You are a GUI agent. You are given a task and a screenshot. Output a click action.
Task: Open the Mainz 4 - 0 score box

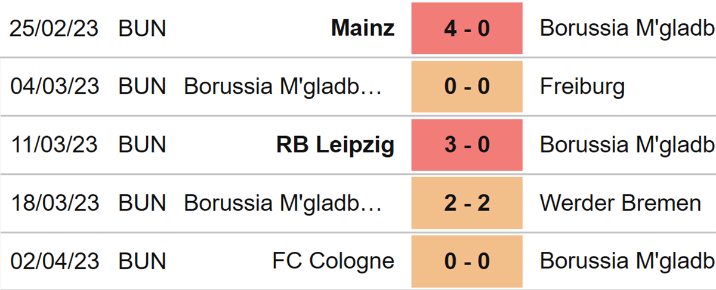click(x=467, y=28)
